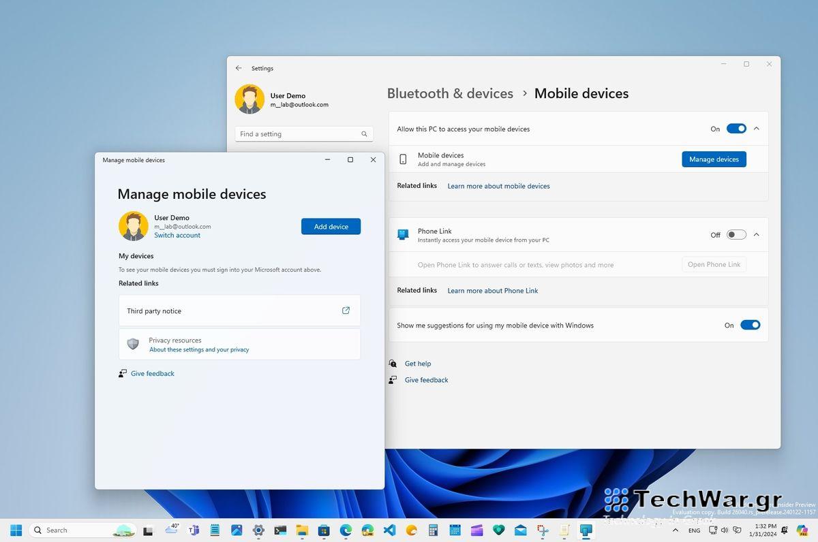This screenshot has width=818, height=542.
Task: Click the Phone Link monitor icon in Settings
Action: pos(403,234)
